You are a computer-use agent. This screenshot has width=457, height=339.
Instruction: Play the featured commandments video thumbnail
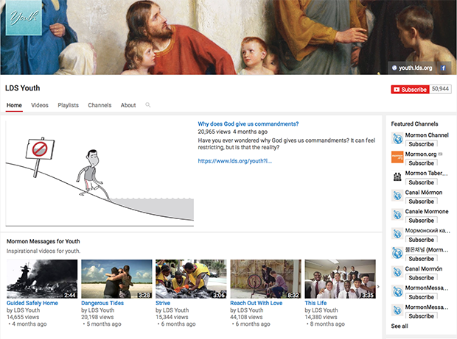coord(100,174)
